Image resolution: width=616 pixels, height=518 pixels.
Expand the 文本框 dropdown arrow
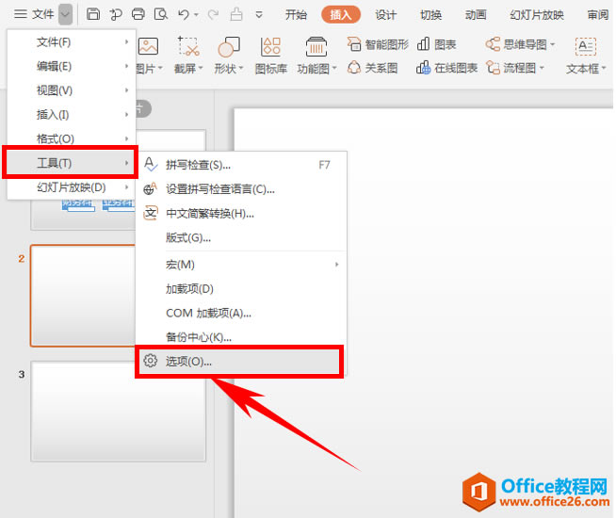pyautogui.click(x=604, y=69)
